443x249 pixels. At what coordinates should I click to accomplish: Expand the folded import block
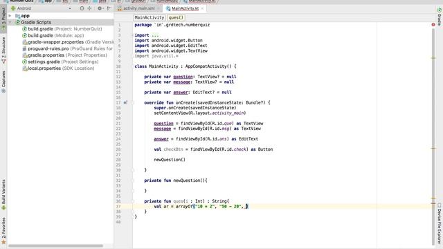tap(155, 35)
